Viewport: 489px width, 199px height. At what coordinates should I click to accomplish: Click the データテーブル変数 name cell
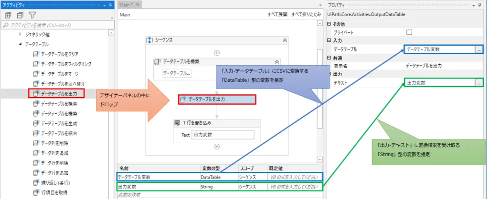pyautogui.click(x=158, y=177)
